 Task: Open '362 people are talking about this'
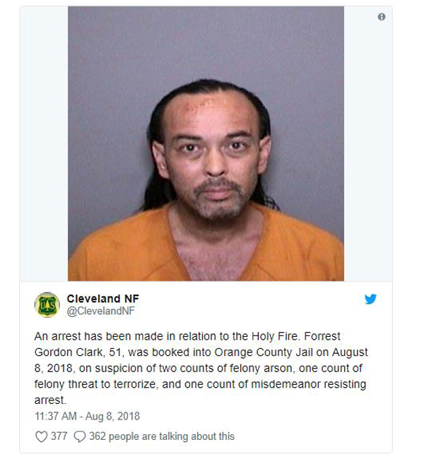pos(162,436)
